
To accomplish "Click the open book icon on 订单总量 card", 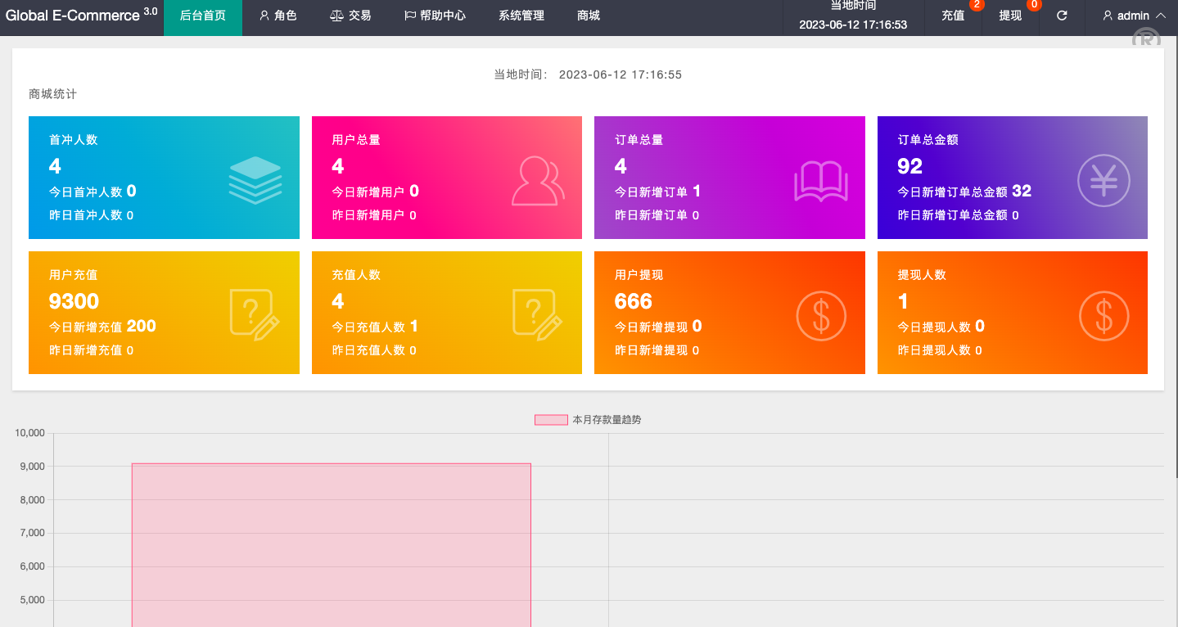I will coord(820,181).
